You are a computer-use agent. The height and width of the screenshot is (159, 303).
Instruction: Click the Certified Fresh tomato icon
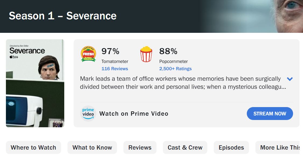[x=88, y=54]
